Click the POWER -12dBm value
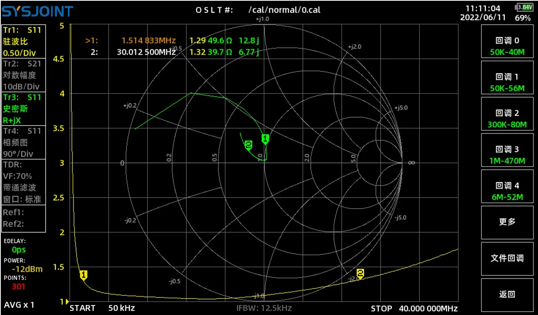Image resolution: width=538 pixels, height=315 pixels. click(27, 269)
